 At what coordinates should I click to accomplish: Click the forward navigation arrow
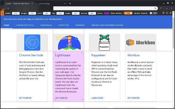(8, 8)
